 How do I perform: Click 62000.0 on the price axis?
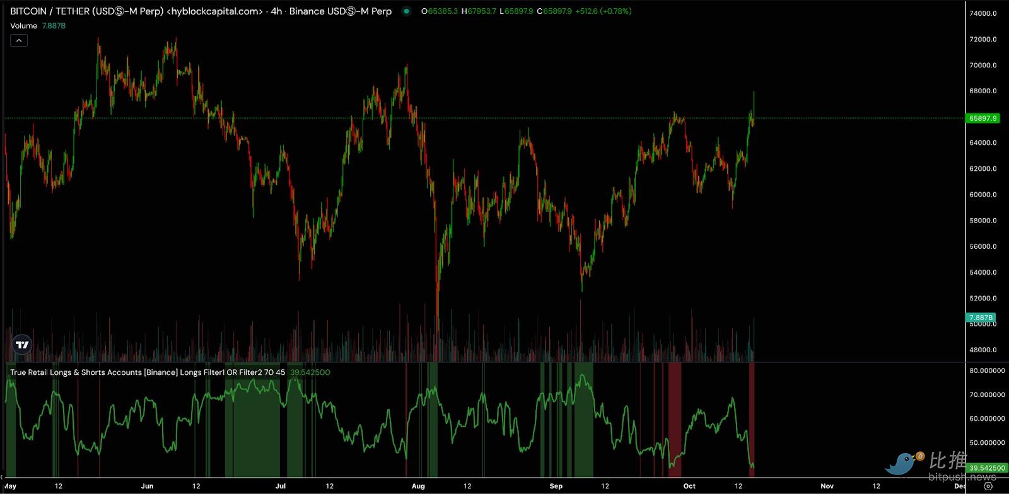tap(983, 169)
